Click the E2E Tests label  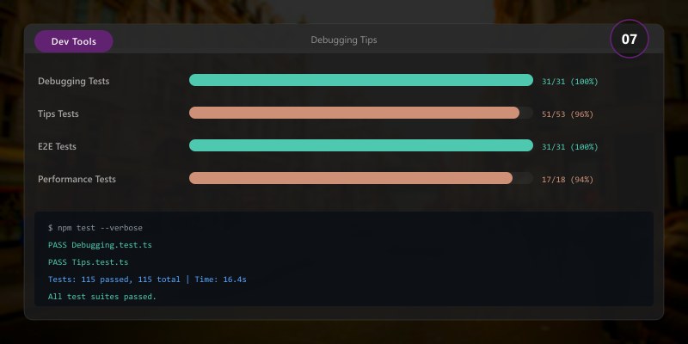(x=57, y=146)
